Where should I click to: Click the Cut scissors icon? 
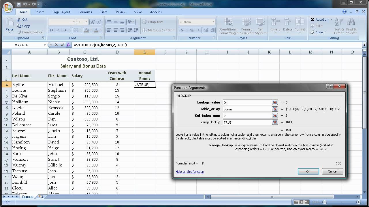[x=19, y=20]
